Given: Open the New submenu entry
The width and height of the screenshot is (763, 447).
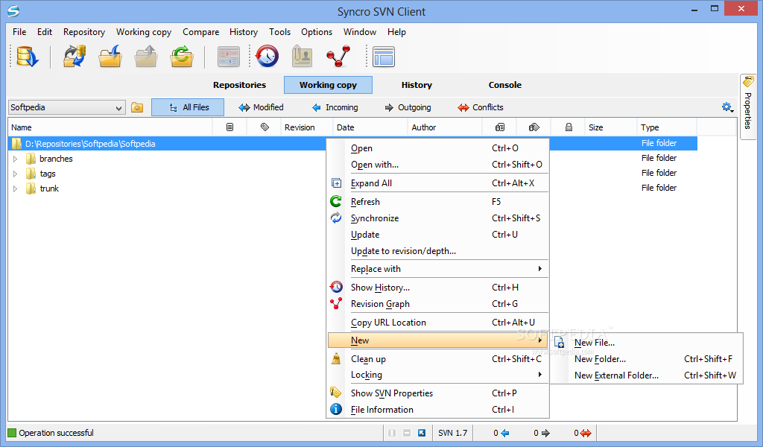Looking at the screenshot, I should tap(438, 340).
